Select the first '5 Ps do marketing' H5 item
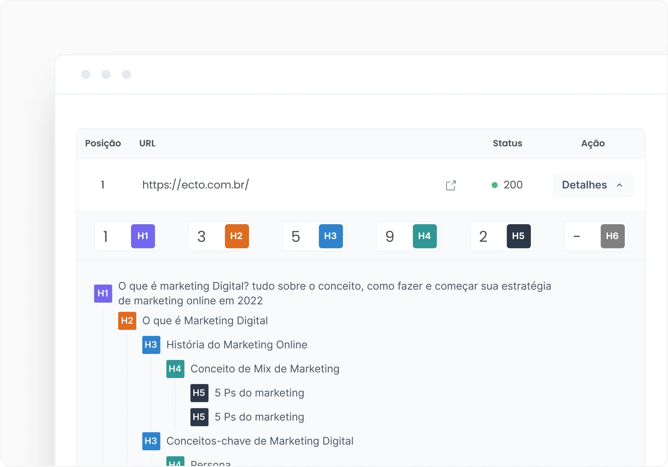The width and height of the screenshot is (668, 467). coord(259,393)
